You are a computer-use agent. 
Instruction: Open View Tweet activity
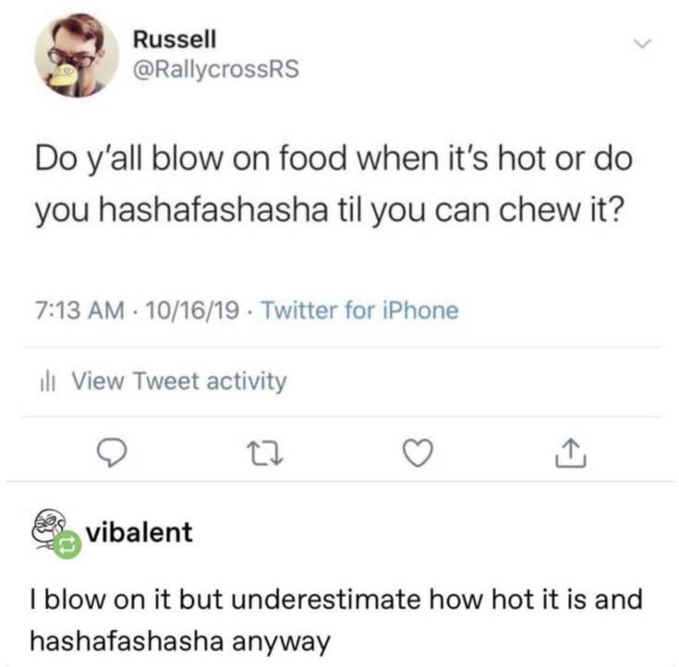click(x=178, y=381)
